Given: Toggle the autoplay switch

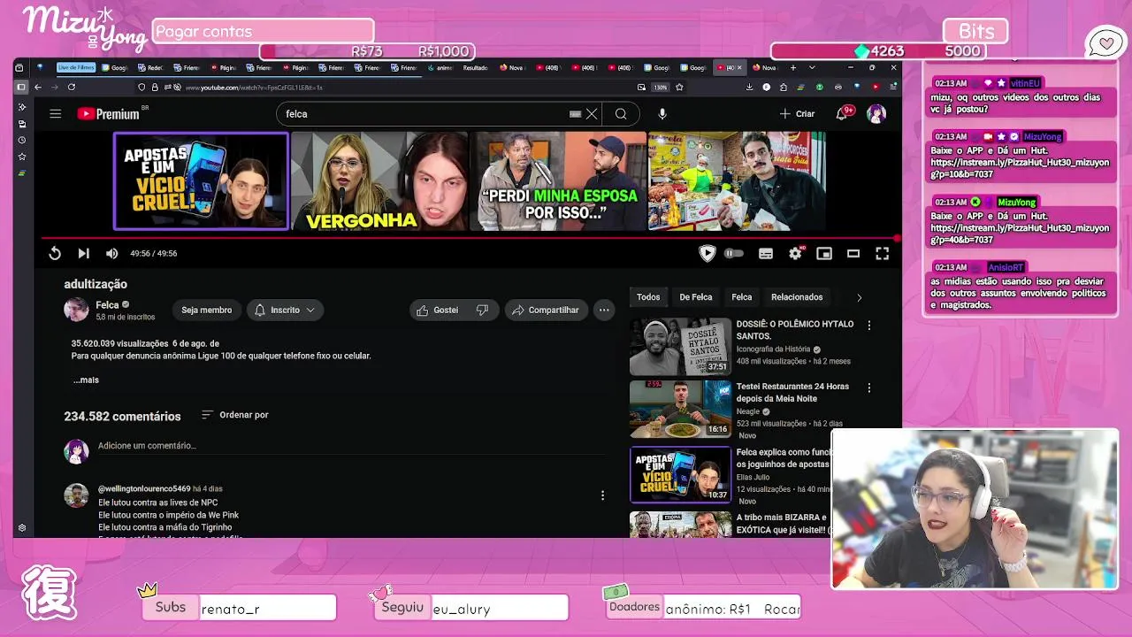Looking at the screenshot, I should (734, 253).
